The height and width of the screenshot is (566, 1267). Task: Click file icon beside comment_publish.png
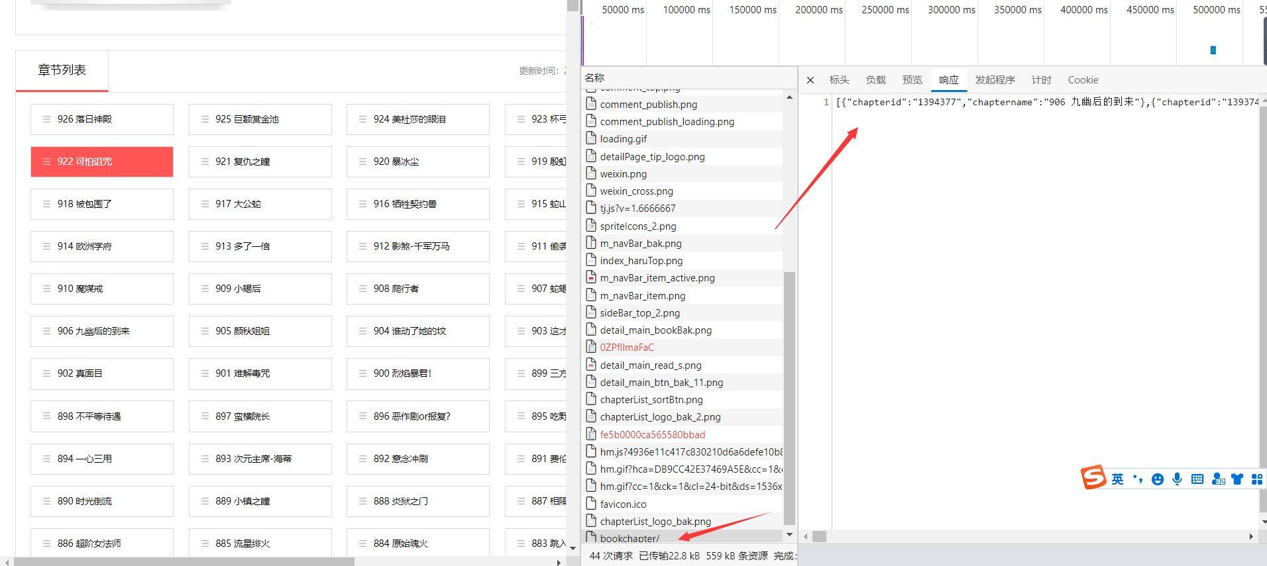pos(591,103)
